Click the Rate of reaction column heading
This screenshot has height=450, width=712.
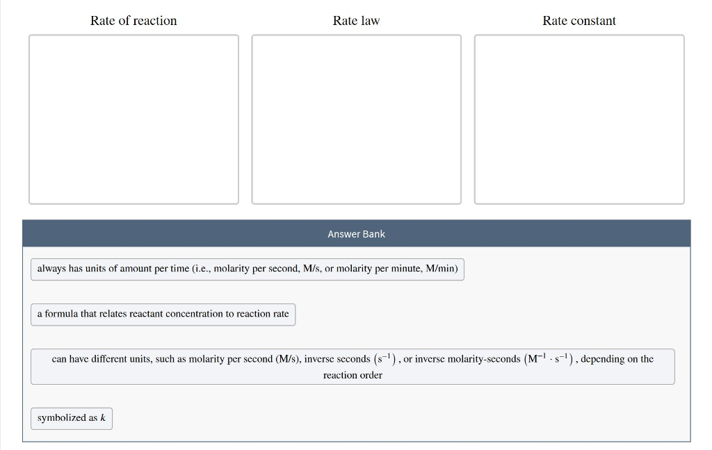coord(133,21)
